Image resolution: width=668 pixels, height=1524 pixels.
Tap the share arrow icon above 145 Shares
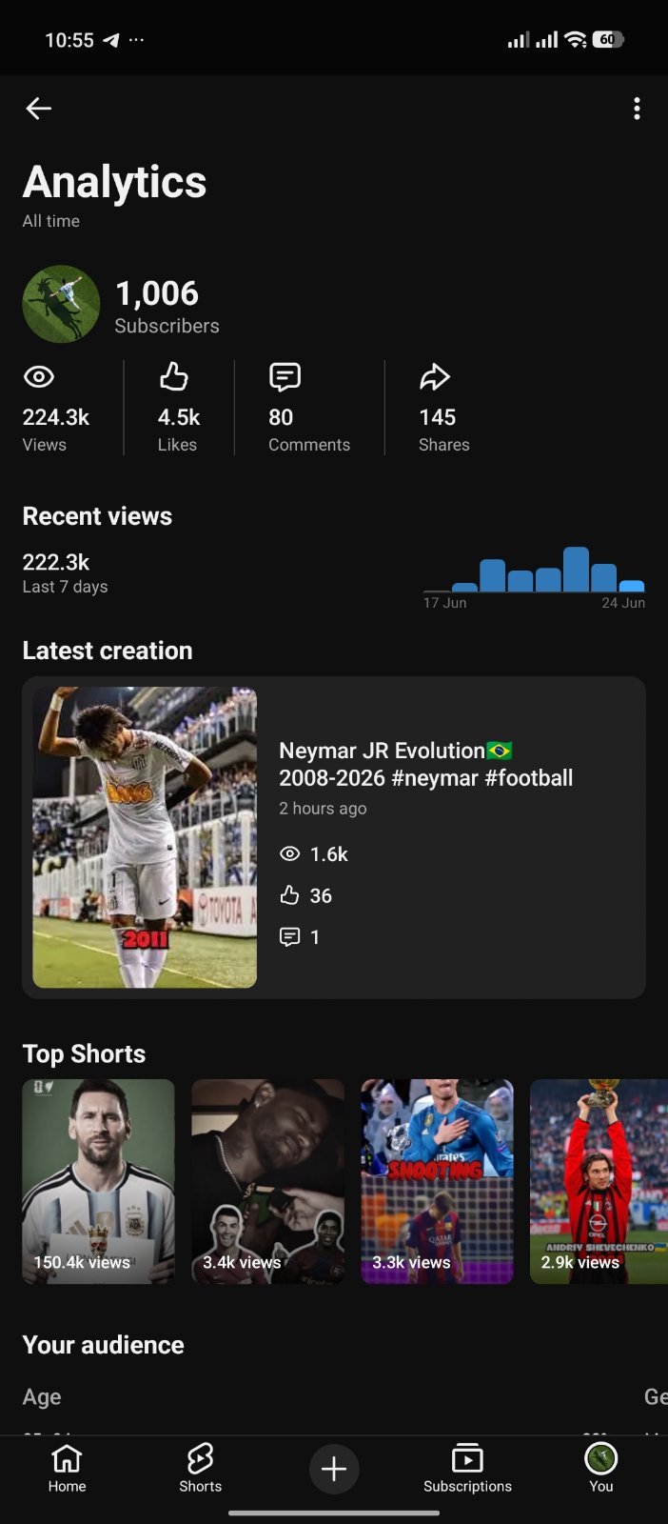click(435, 377)
